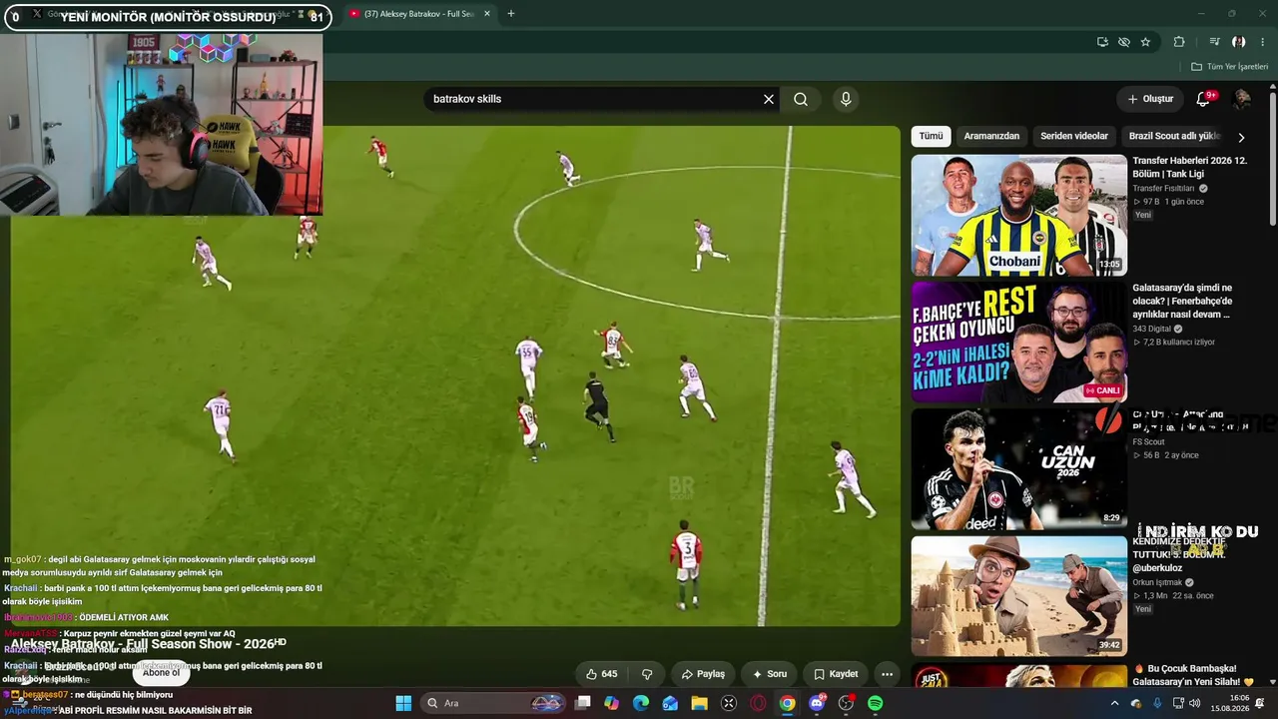Image resolution: width=1278 pixels, height=719 pixels.
Task: Open more actions (three dots) under video
Action: (887, 674)
